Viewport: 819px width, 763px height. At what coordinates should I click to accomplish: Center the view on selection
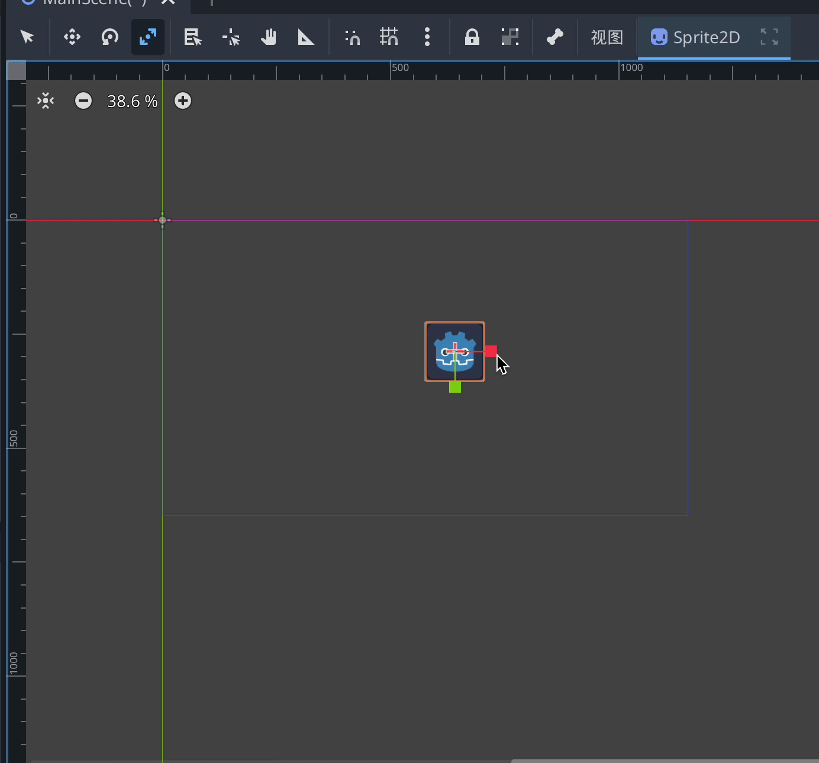pyautogui.click(x=46, y=101)
